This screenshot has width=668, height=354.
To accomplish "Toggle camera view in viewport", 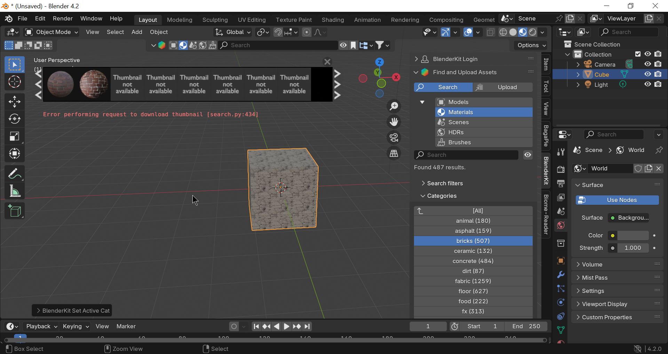I will (x=394, y=138).
